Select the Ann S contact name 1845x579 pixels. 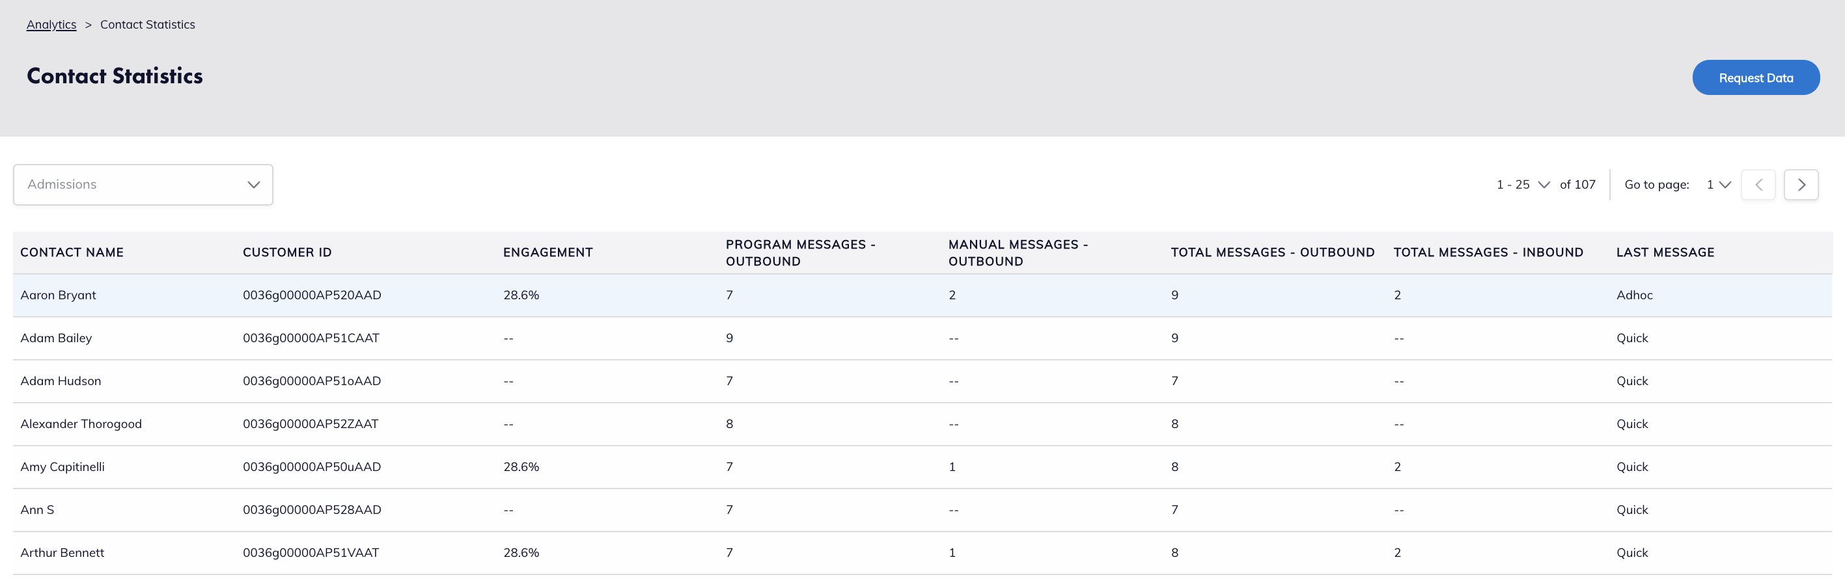click(37, 509)
